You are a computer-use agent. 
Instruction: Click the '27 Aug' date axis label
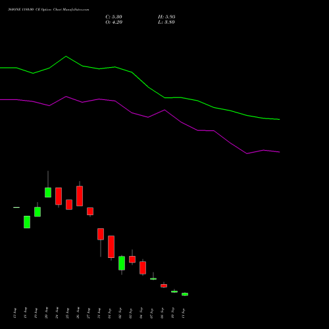[89, 313]
